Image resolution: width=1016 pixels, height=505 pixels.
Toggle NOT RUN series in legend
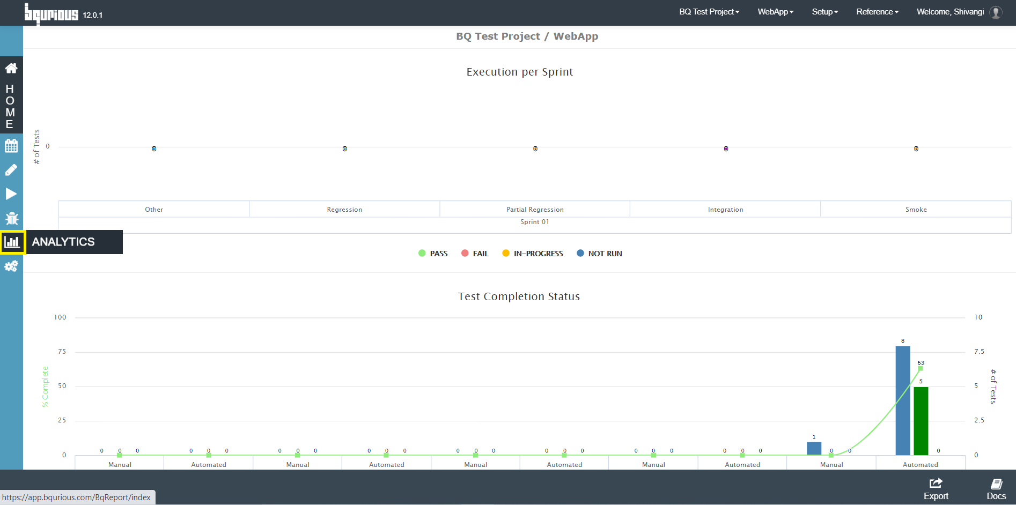599,254
